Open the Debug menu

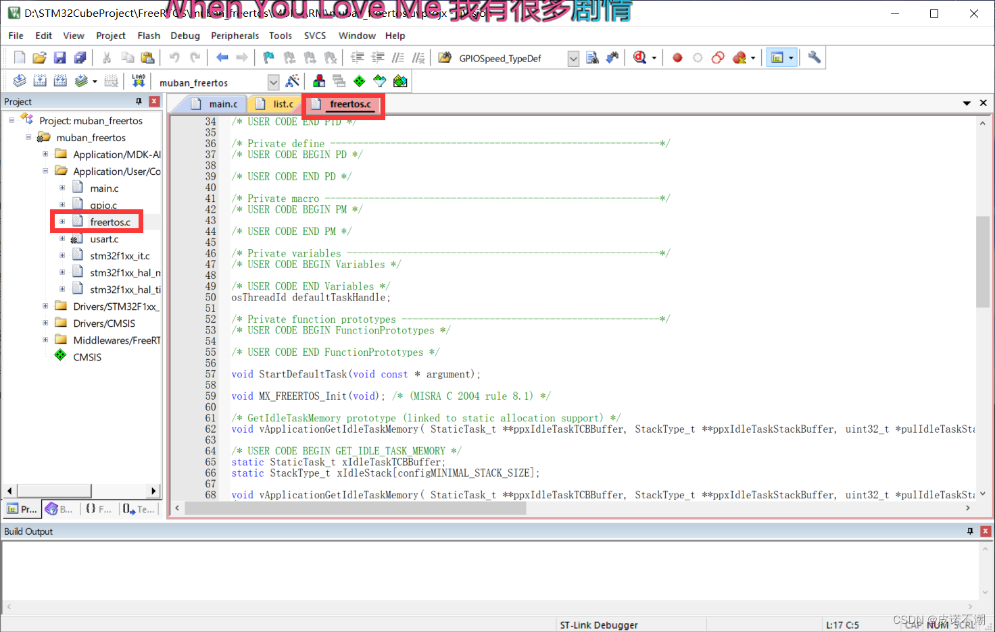click(x=185, y=36)
